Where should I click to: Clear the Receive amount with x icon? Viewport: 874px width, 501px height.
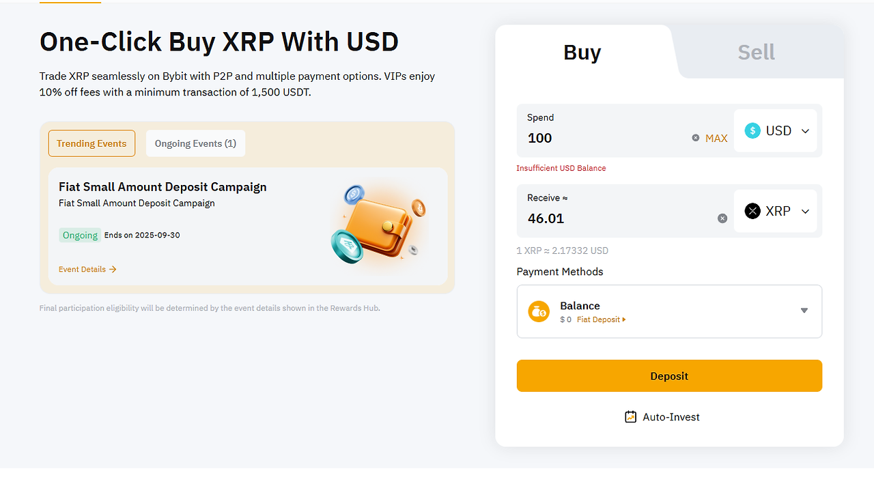click(722, 218)
